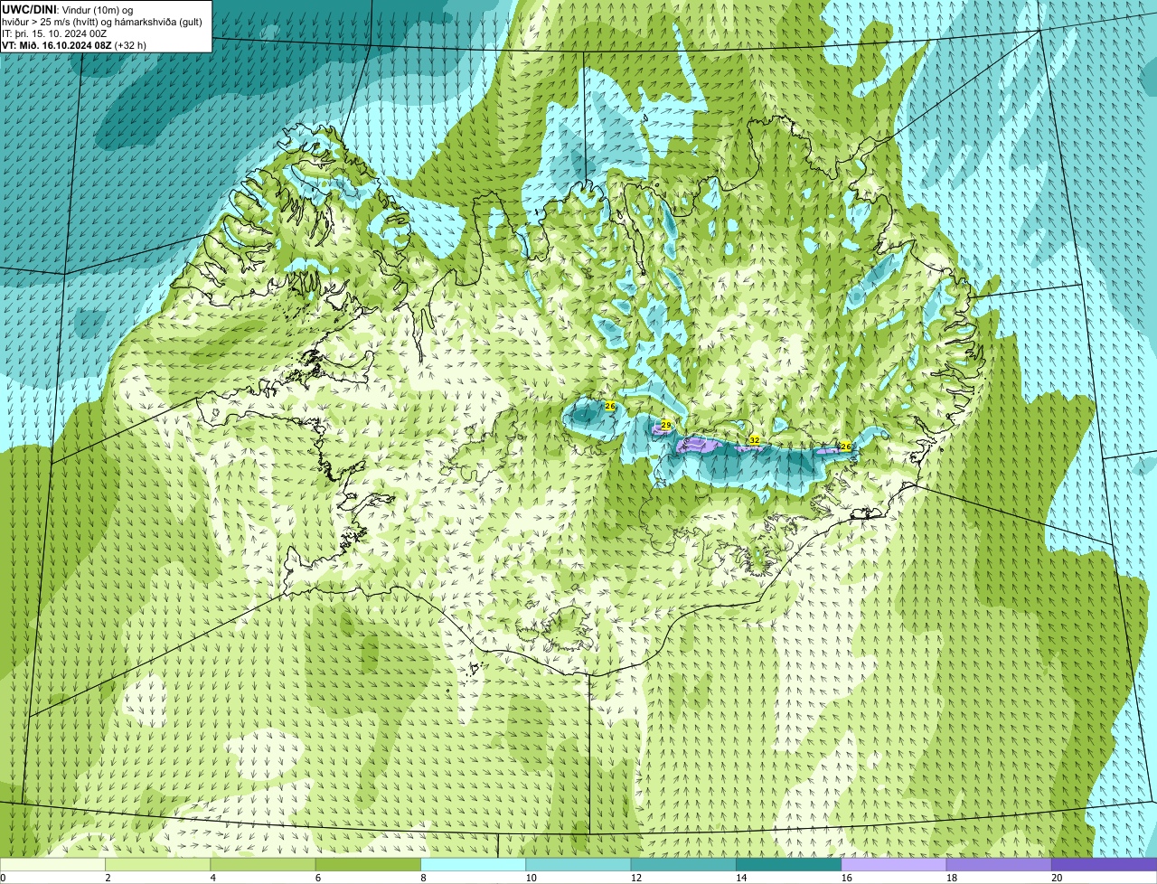
Task: Click the 10–12 m/s legend color band
Action: click(579, 864)
